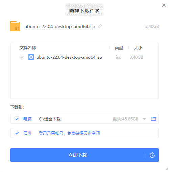Click the resize grip at dialog corner
Screen dimensions: 169x172
click(x=166, y=169)
